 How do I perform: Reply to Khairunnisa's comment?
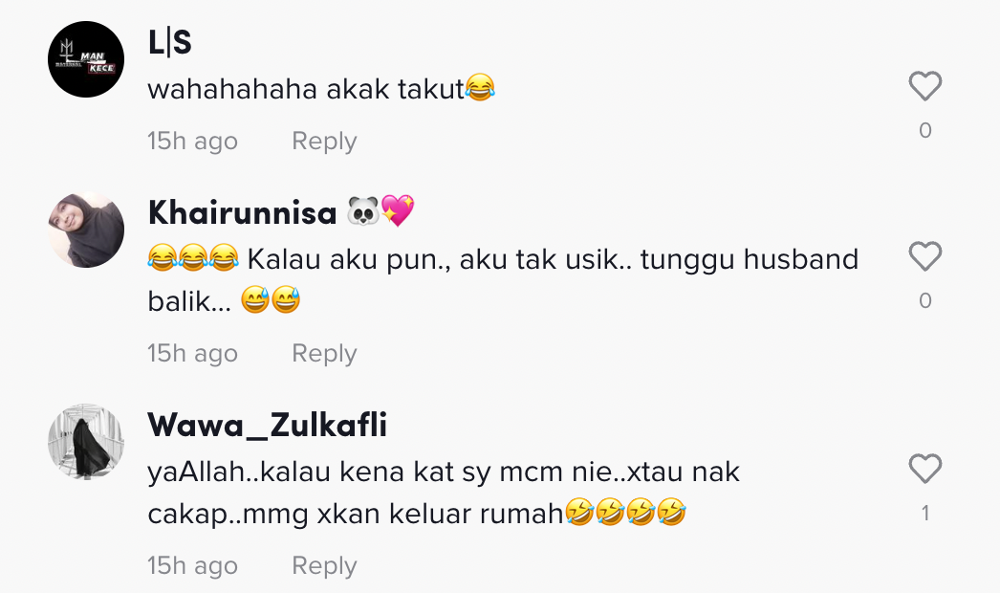tap(324, 354)
